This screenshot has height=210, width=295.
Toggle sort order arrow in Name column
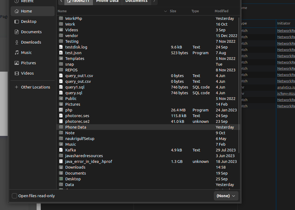tap(165, 11)
